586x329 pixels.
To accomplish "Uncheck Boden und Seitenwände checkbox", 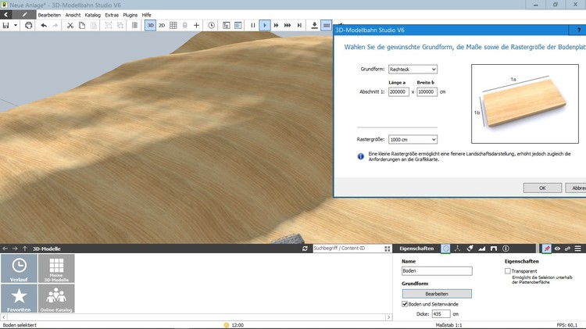I will [405, 304].
